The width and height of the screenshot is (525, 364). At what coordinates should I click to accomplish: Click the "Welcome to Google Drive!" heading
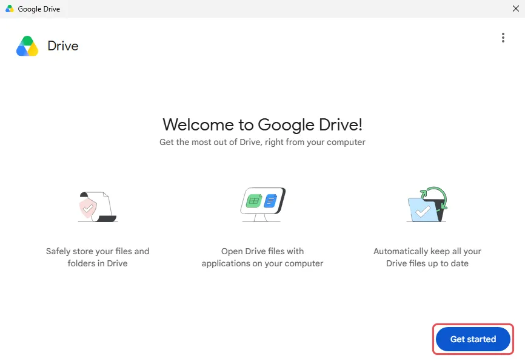262,125
